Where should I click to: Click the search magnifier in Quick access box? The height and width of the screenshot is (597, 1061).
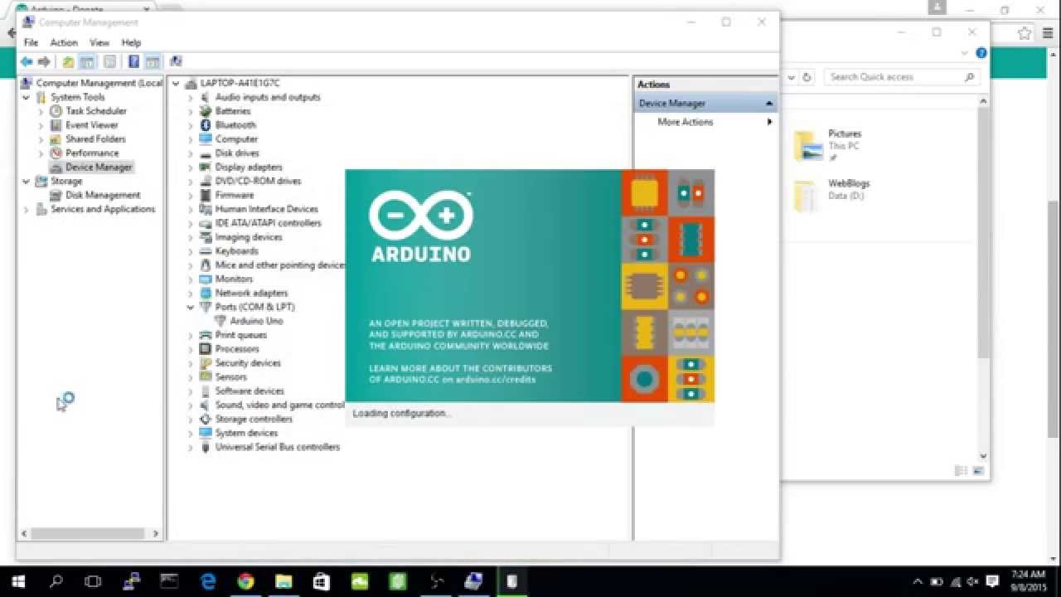tap(969, 77)
